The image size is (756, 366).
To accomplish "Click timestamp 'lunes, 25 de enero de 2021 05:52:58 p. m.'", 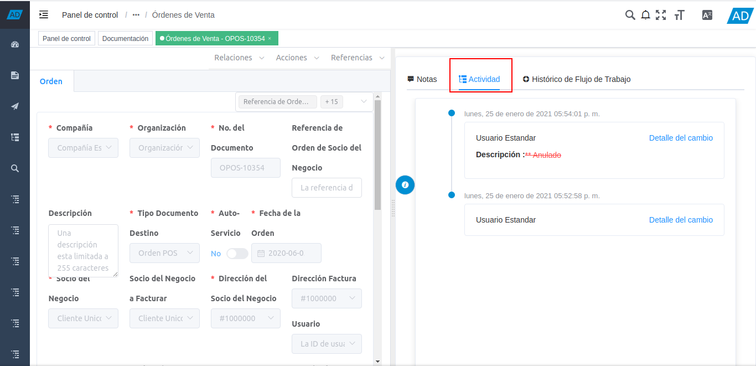I will click(x=532, y=195).
